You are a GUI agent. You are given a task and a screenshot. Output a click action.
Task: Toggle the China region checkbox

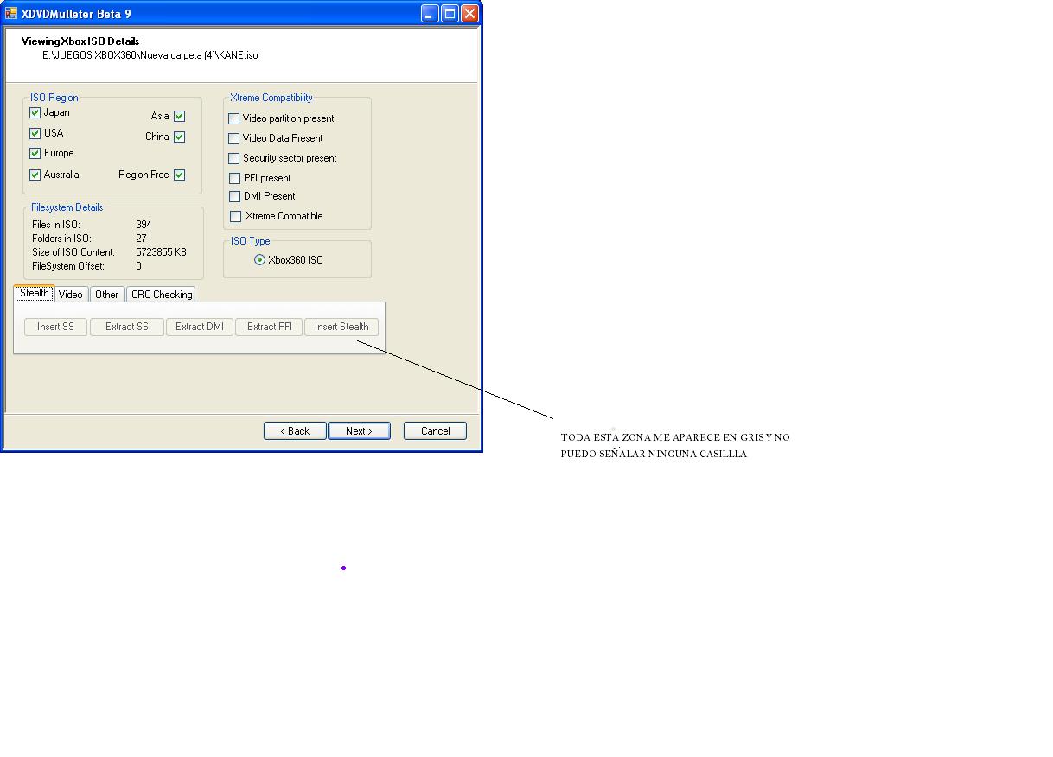(x=180, y=137)
